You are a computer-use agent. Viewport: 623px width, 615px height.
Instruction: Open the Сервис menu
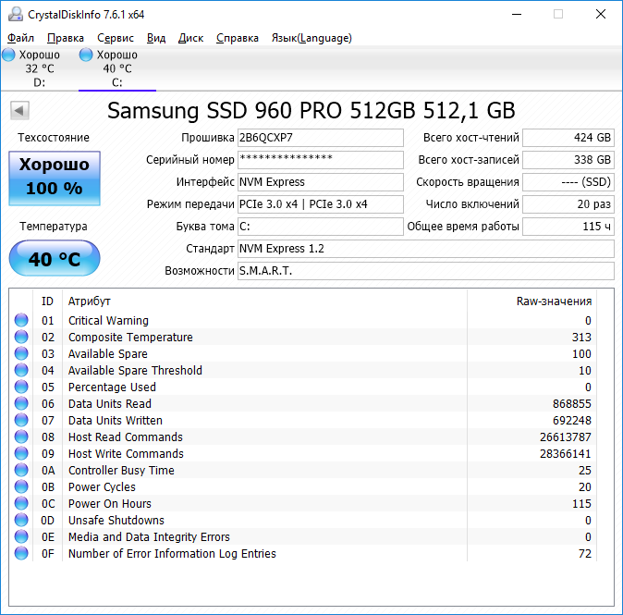116,38
